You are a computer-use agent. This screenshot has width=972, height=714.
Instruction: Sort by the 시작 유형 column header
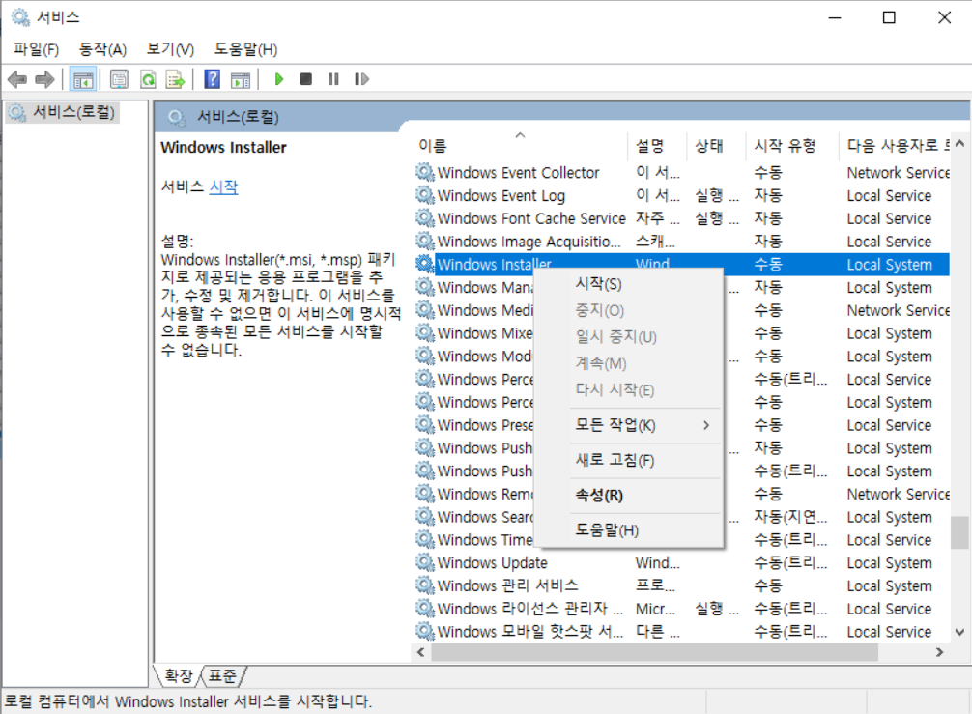point(791,146)
